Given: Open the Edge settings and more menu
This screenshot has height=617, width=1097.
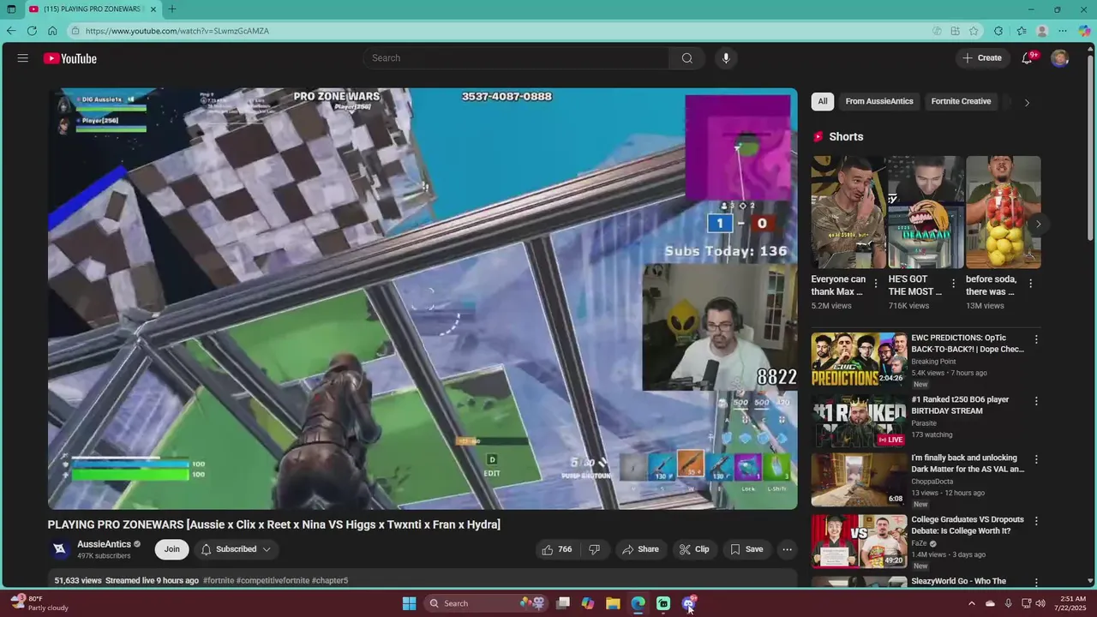Looking at the screenshot, I should click(x=1063, y=31).
